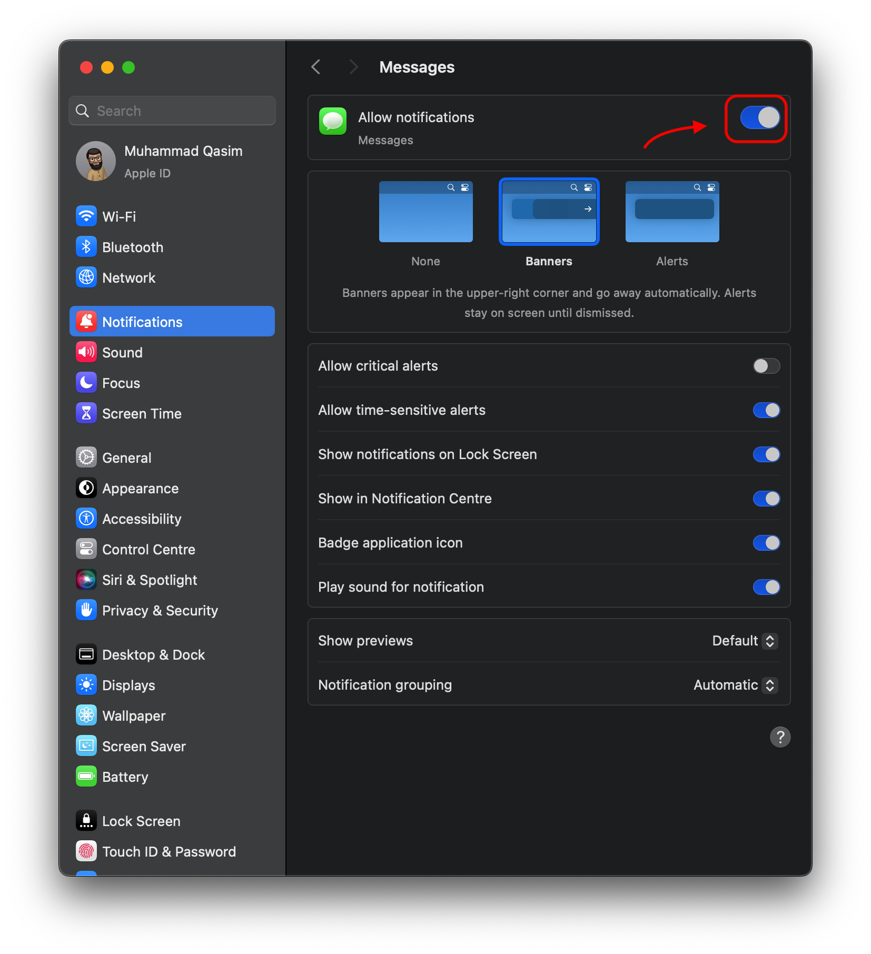This screenshot has width=871, height=954.
Task: Click the Focus moon icon
Action: tap(86, 383)
